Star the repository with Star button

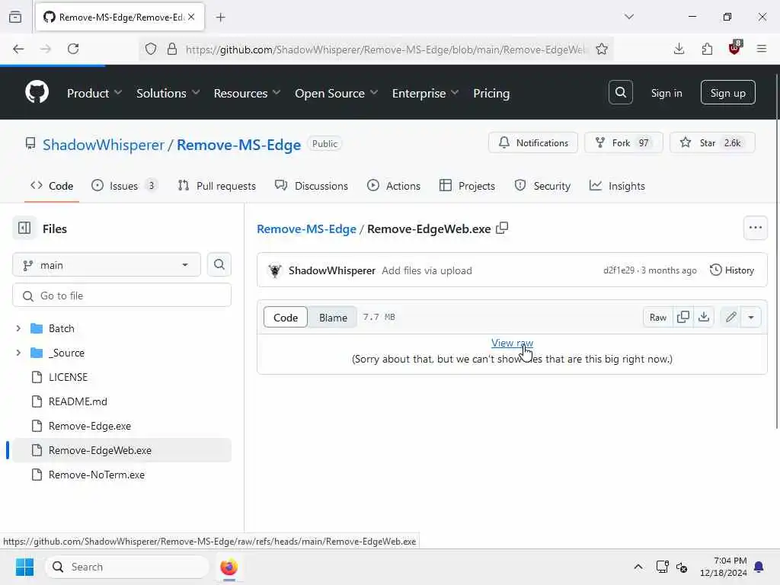[x=712, y=142]
